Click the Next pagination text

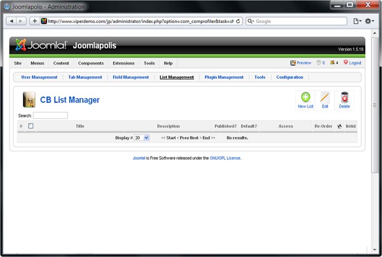click(194, 138)
